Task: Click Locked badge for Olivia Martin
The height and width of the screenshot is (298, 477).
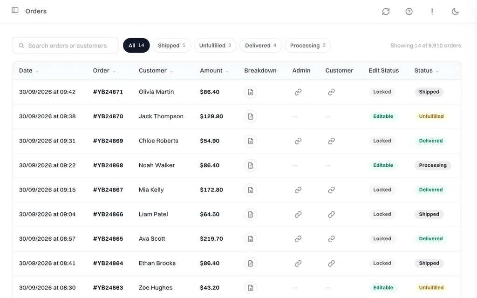Action: tap(382, 92)
